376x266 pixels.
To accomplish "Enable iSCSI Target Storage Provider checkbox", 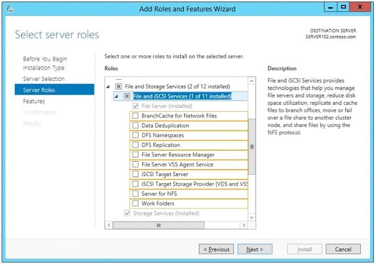I will 135,184.
